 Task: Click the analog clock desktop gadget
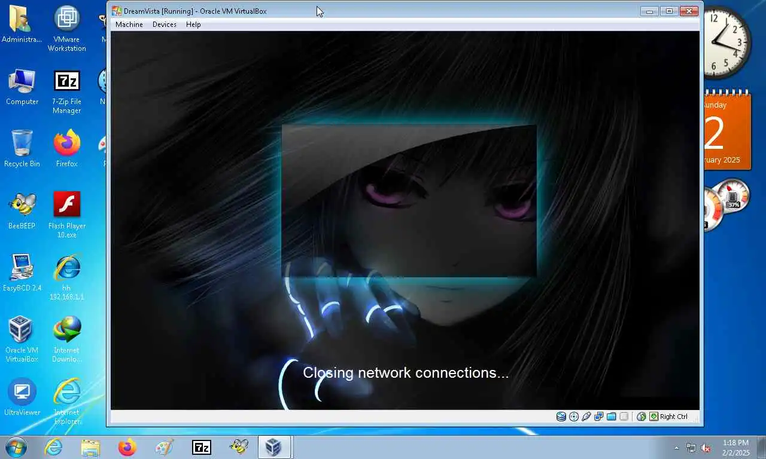(727, 42)
